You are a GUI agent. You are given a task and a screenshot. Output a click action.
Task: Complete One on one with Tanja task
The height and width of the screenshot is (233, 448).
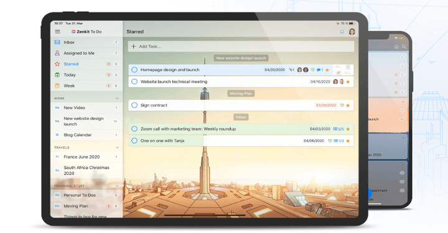[x=134, y=140]
